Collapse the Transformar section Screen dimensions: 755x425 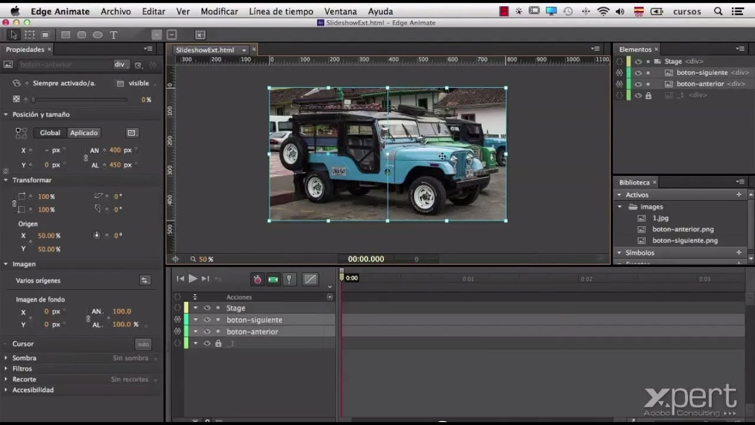6,180
